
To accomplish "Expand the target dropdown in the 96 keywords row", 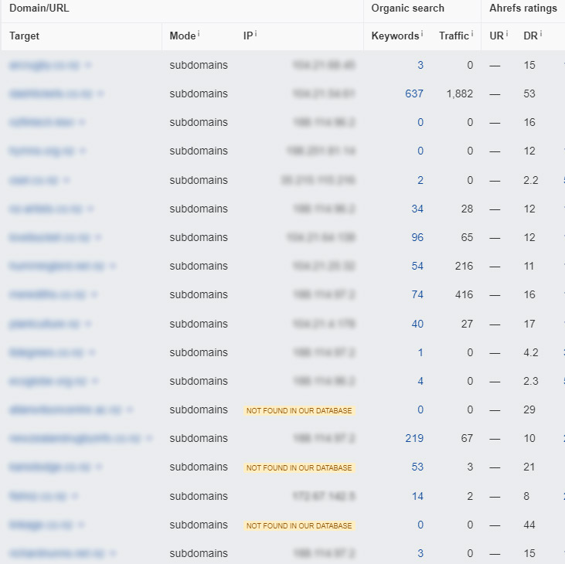I will (x=98, y=238).
